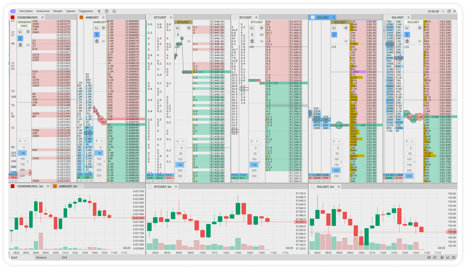Toggle the dollar mode in AMBUSDT panel
Image resolution: width=466 pixels, height=269 pixels.
(97, 34)
